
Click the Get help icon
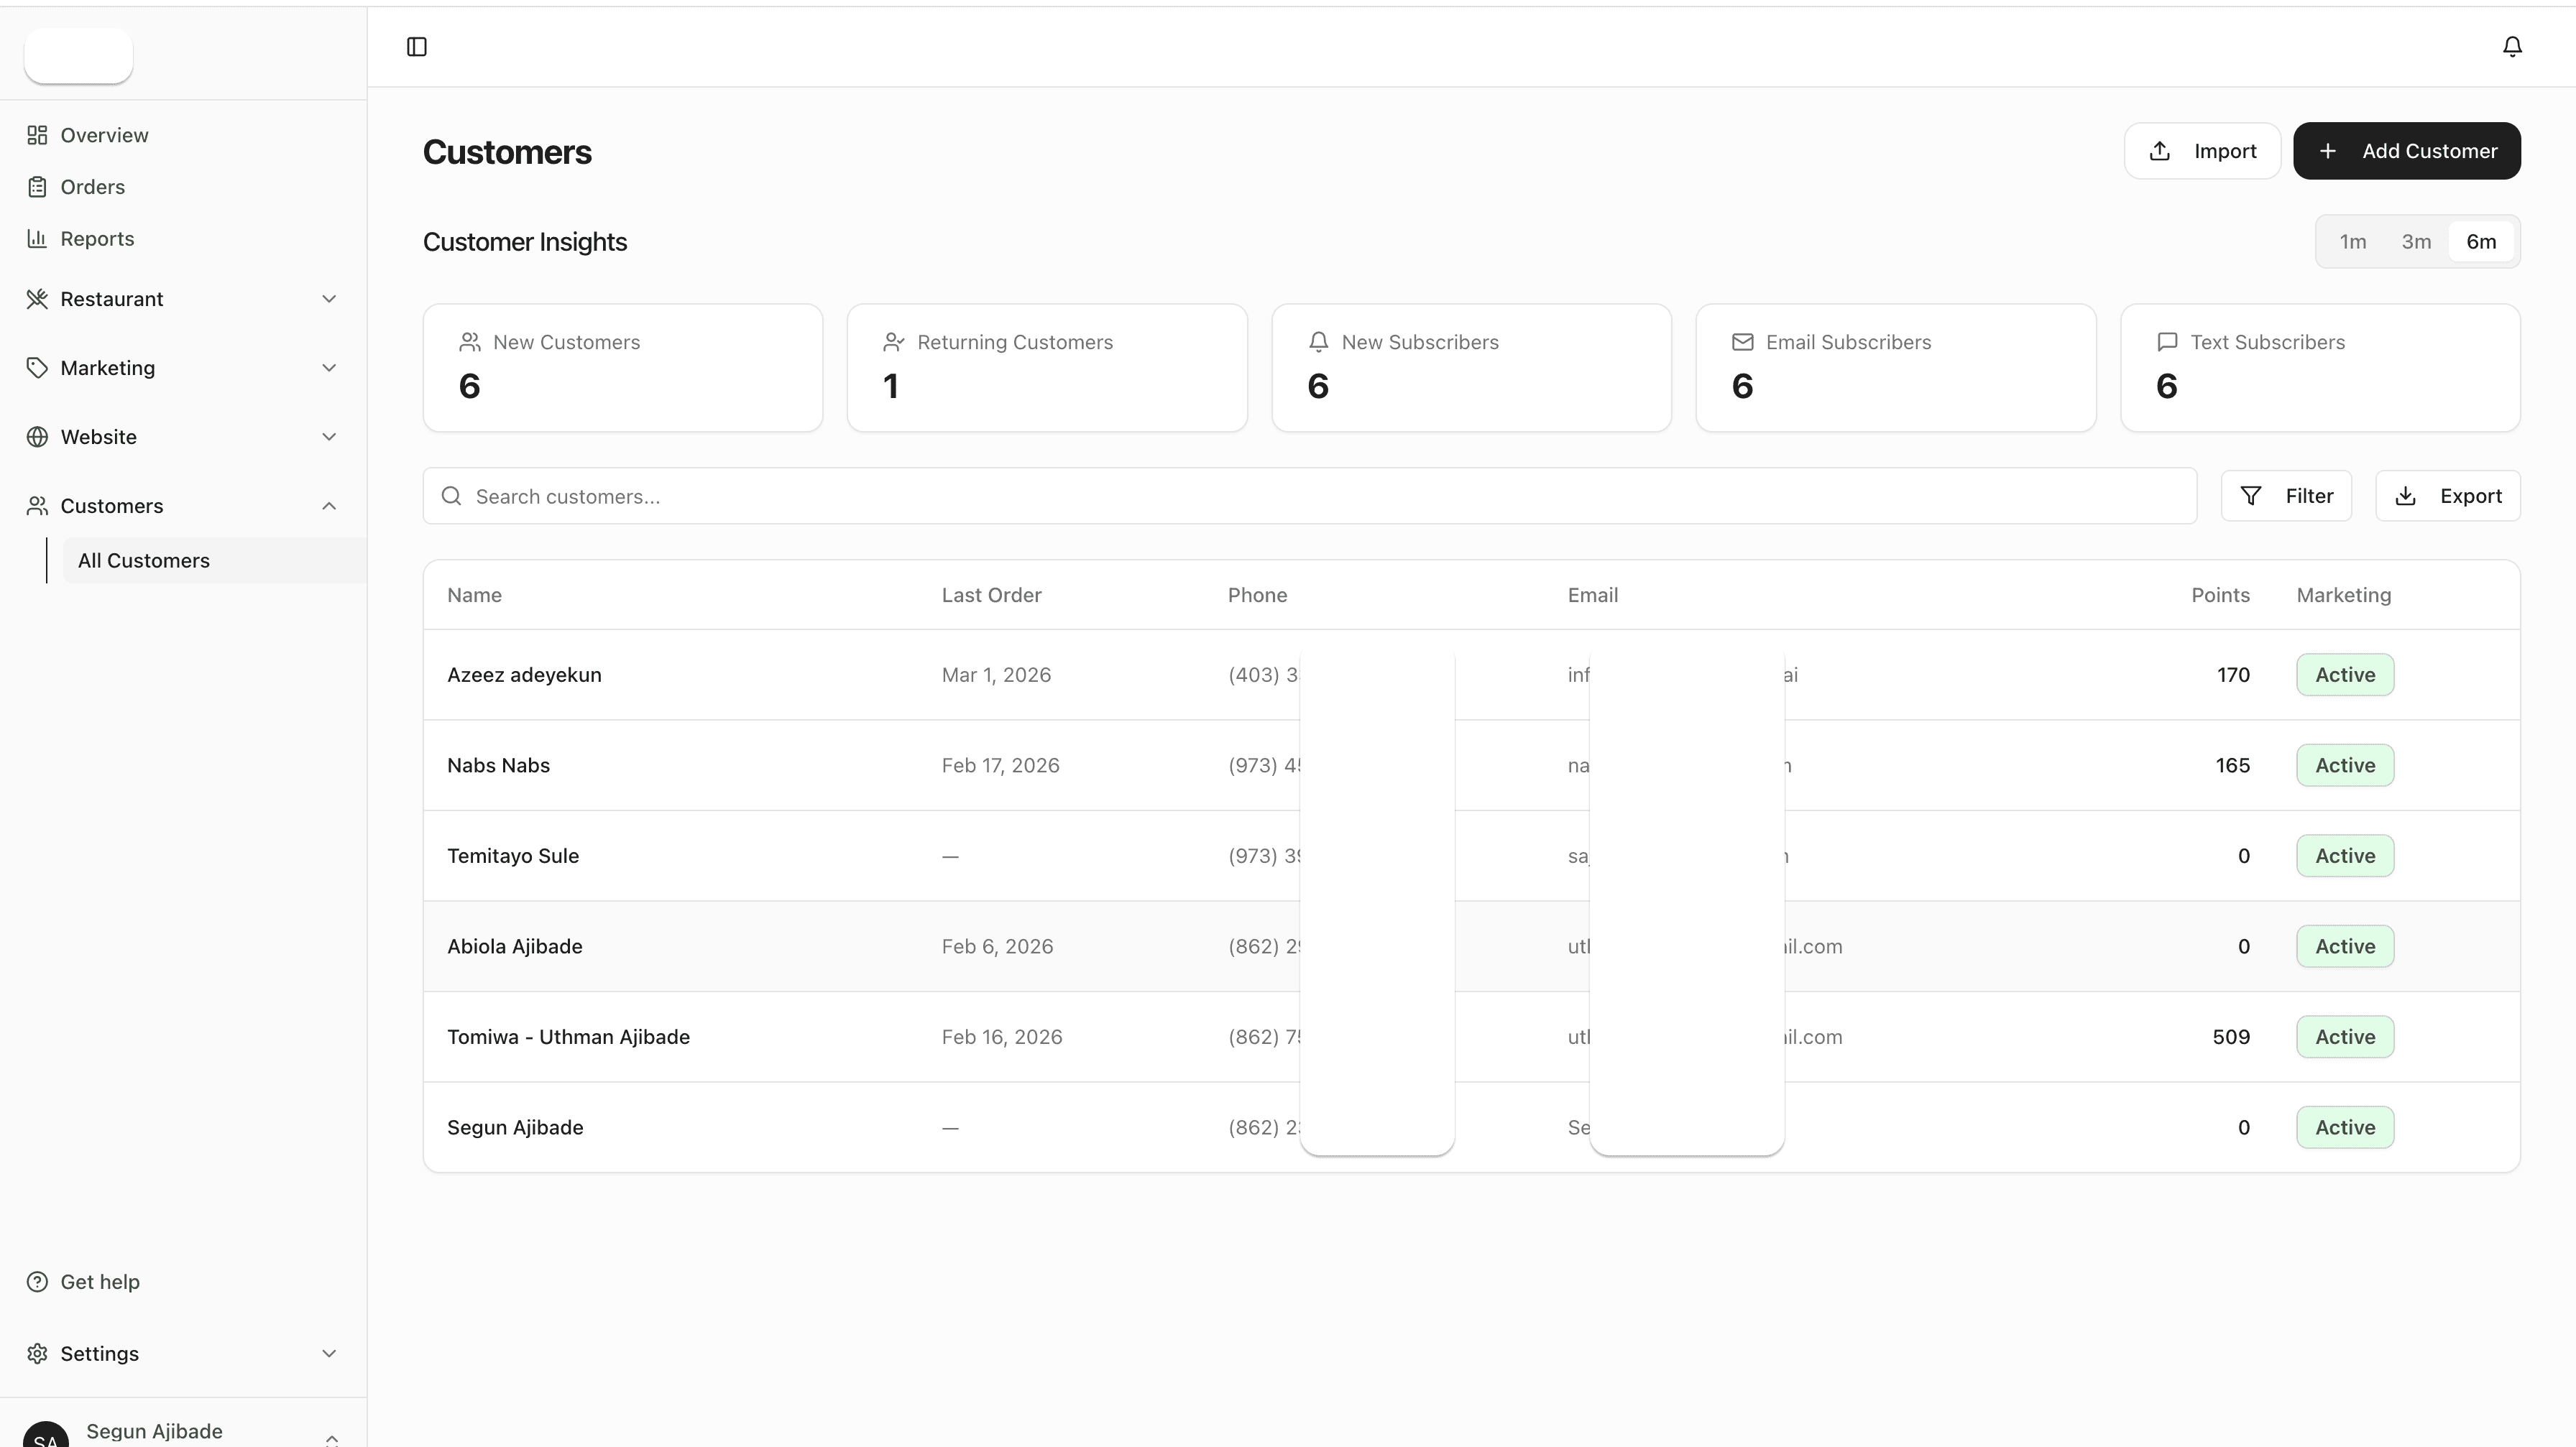(37, 1282)
